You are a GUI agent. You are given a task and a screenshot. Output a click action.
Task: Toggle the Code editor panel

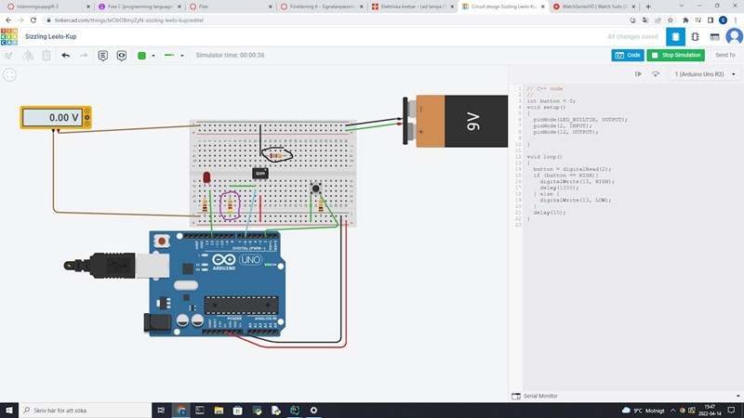pyautogui.click(x=628, y=56)
